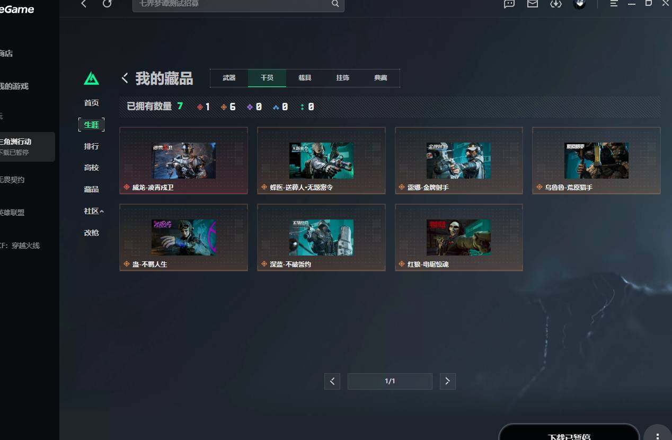The image size is (672, 440).
Task: Switch to the 干员 tab
Action: (267, 78)
